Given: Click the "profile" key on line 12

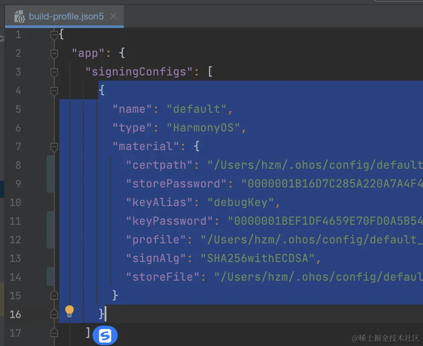Looking at the screenshot, I should pos(156,240).
